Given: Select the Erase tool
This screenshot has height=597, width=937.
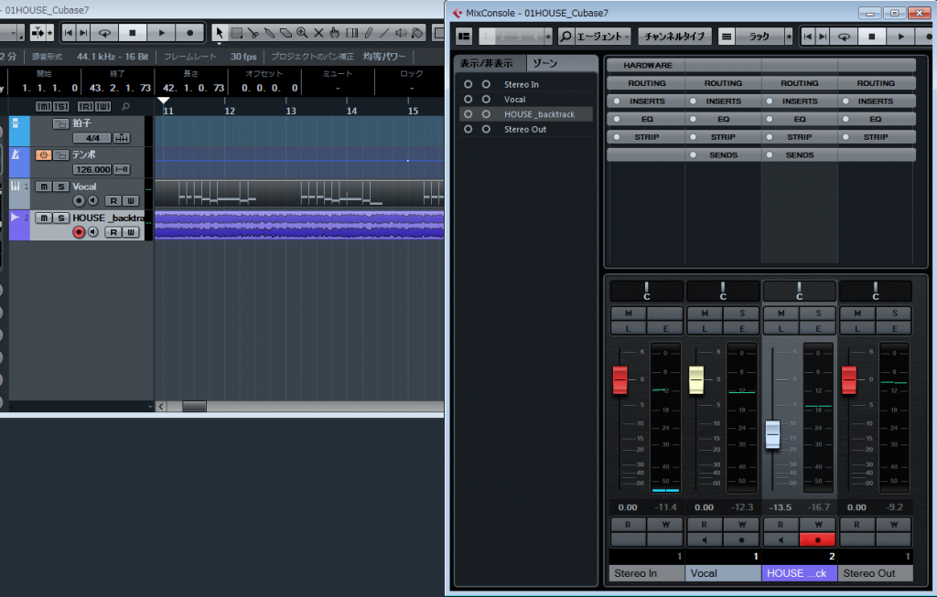Looking at the screenshot, I should (285, 33).
